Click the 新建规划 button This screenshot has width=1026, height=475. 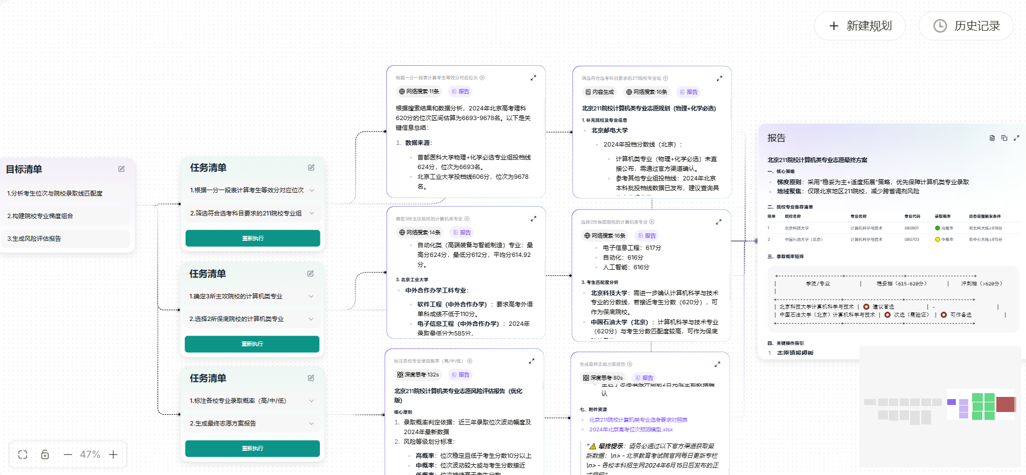[860, 26]
